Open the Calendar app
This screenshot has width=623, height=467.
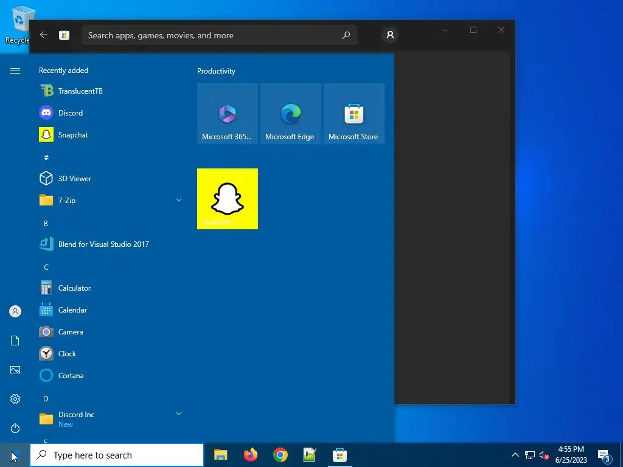111,310
